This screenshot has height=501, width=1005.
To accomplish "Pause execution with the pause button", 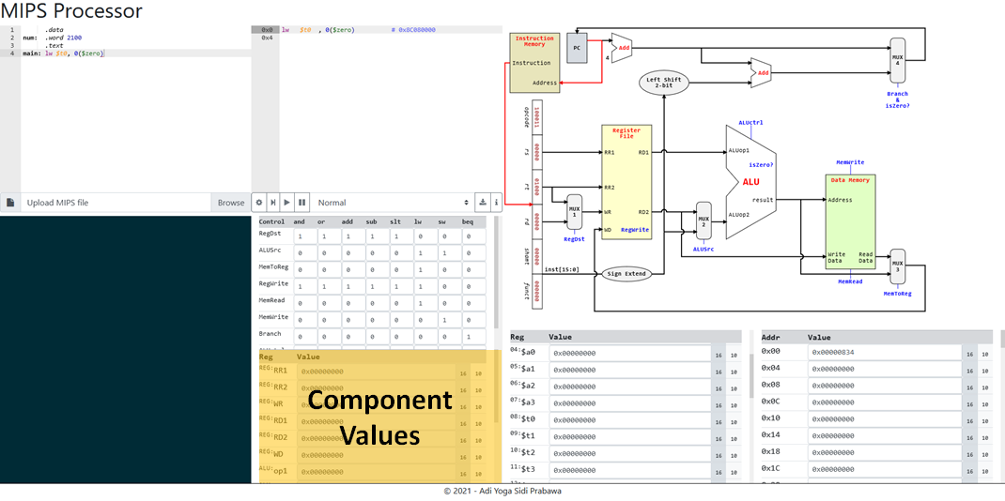I will (301, 203).
